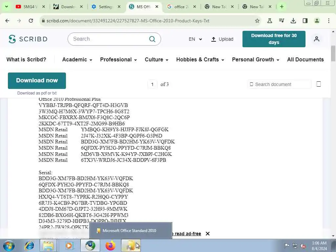336x252 pixels.
Task: Open the EN language dropdown
Action: (x=195, y=39)
